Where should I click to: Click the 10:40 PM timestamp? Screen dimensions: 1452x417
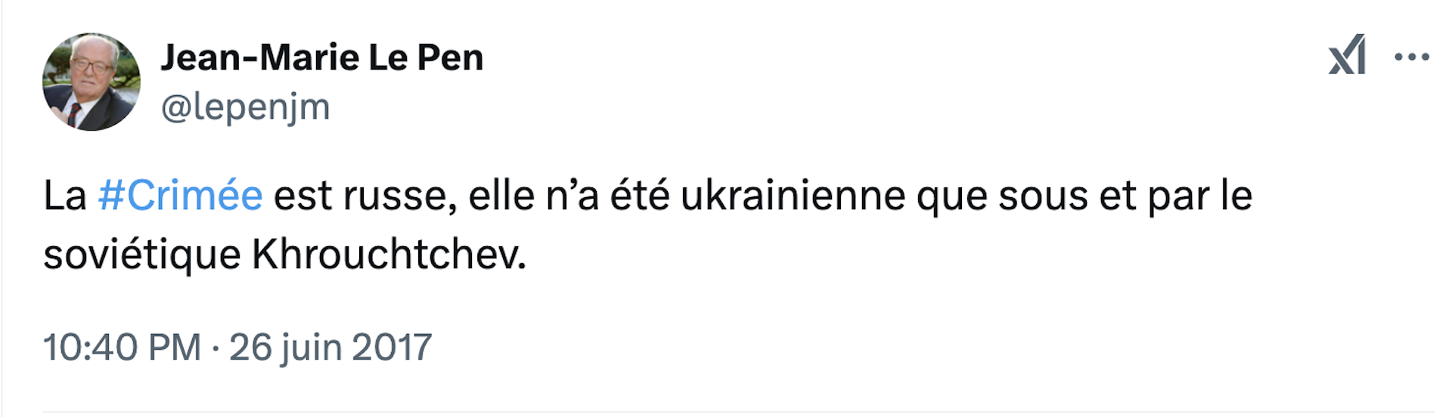click(122, 347)
